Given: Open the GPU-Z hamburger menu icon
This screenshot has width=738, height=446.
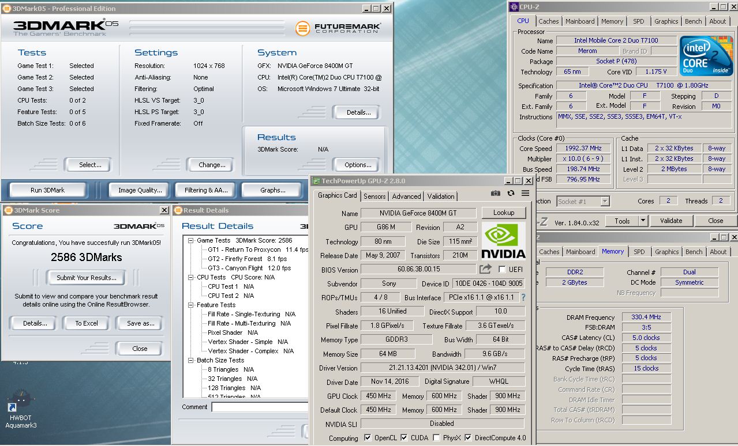Looking at the screenshot, I should (x=525, y=194).
